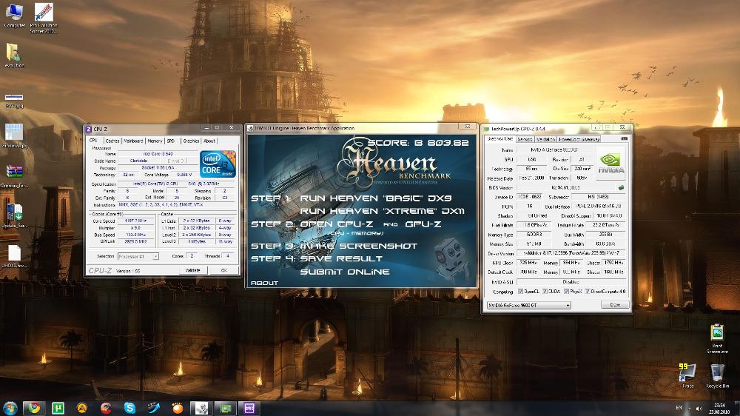
Task: Open the About tab in CPU-Z
Action: click(x=209, y=141)
